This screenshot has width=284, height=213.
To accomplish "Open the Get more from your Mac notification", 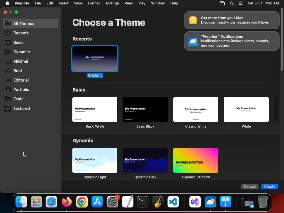I will 232,20.
